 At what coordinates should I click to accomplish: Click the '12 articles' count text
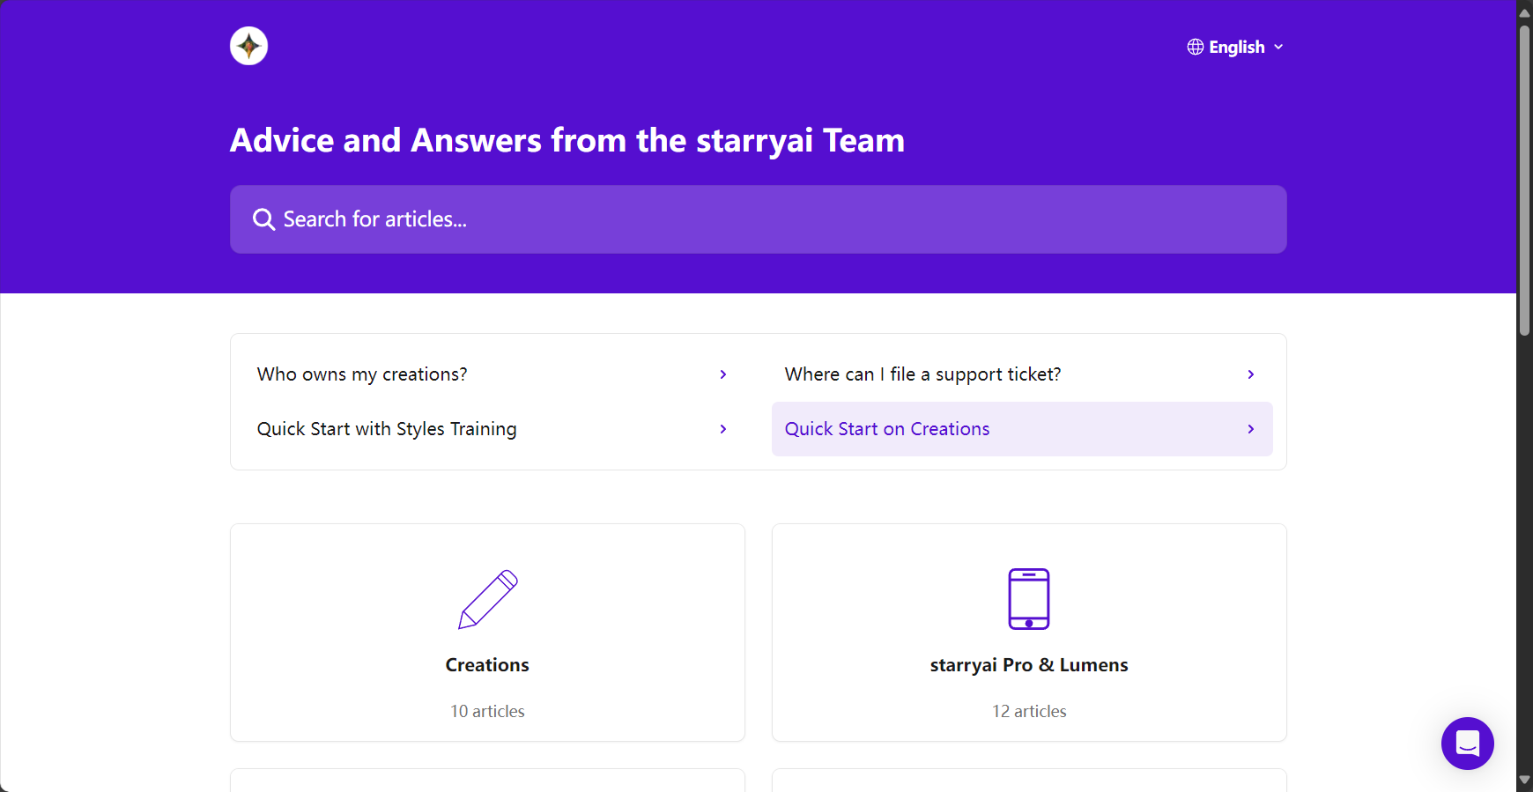pyautogui.click(x=1029, y=711)
